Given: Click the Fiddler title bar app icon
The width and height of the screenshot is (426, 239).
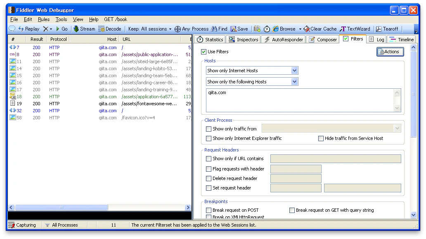Looking at the screenshot, I should point(12,10).
